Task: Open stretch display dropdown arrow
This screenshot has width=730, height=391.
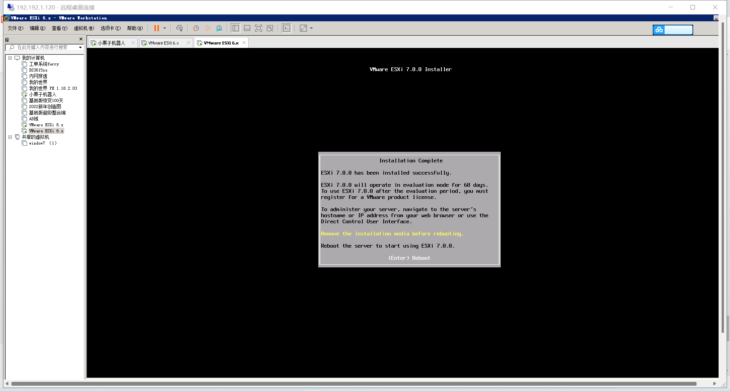Action: click(311, 28)
